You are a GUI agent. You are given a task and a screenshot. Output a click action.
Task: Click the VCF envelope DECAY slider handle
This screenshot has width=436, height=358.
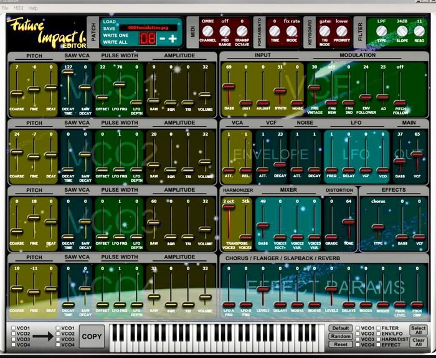click(280, 165)
